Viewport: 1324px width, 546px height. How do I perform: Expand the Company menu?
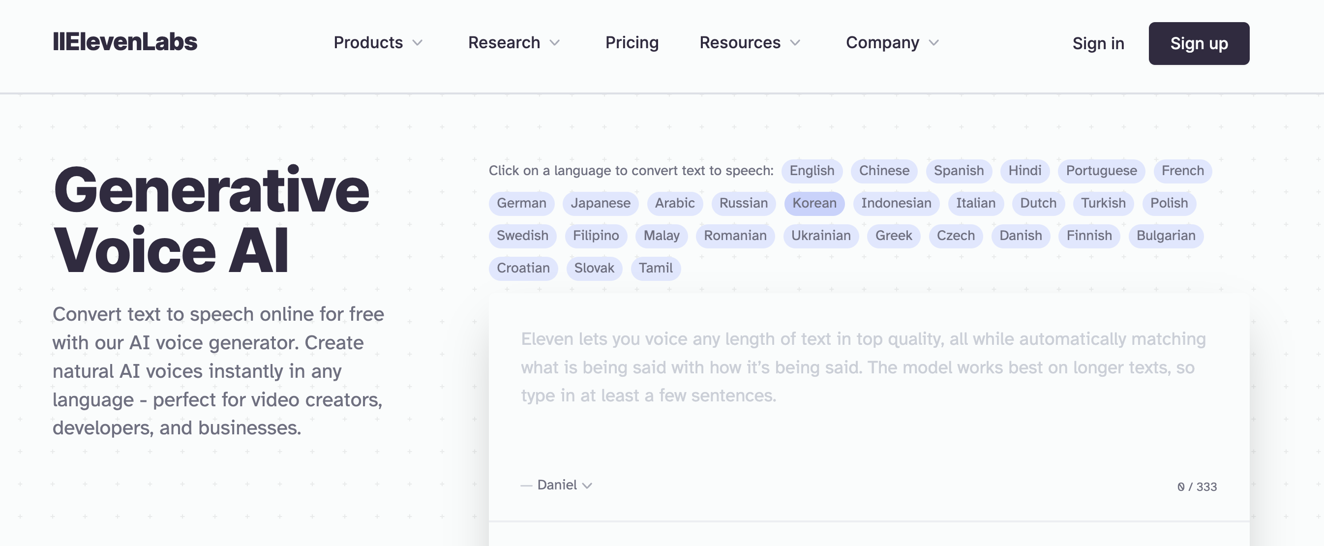[892, 43]
